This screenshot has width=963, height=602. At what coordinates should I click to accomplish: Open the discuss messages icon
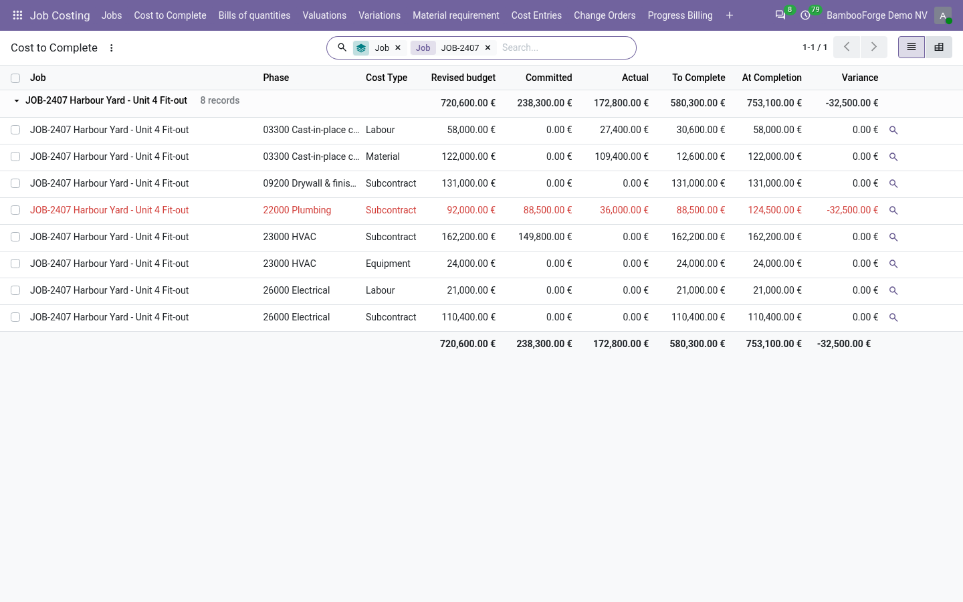point(780,15)
